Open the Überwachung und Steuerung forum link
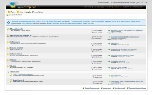 [21, 35]
